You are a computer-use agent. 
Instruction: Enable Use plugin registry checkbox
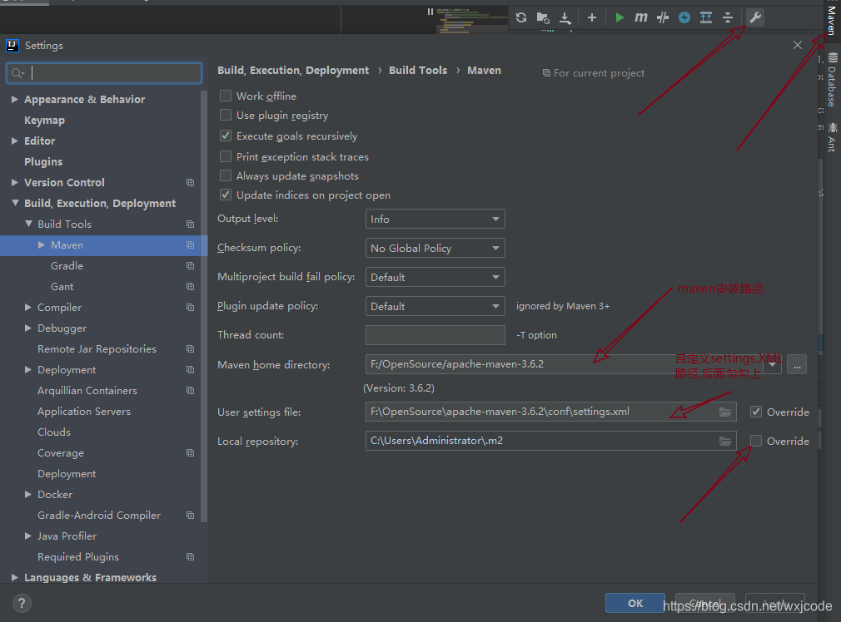coord(226,116)
